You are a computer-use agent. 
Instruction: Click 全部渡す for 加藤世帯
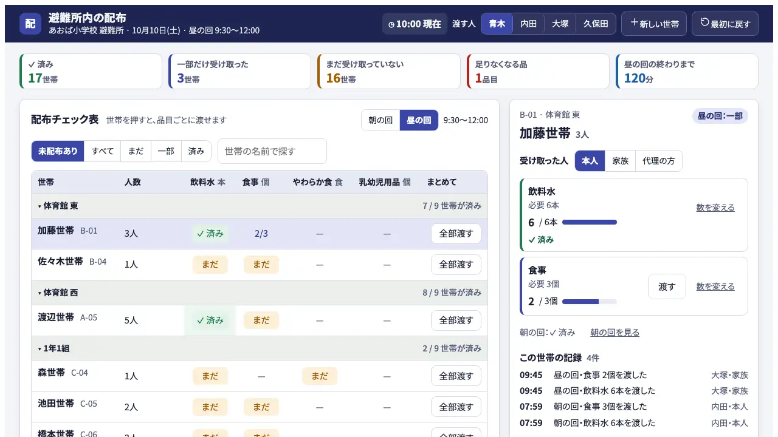tap(456, 234)
